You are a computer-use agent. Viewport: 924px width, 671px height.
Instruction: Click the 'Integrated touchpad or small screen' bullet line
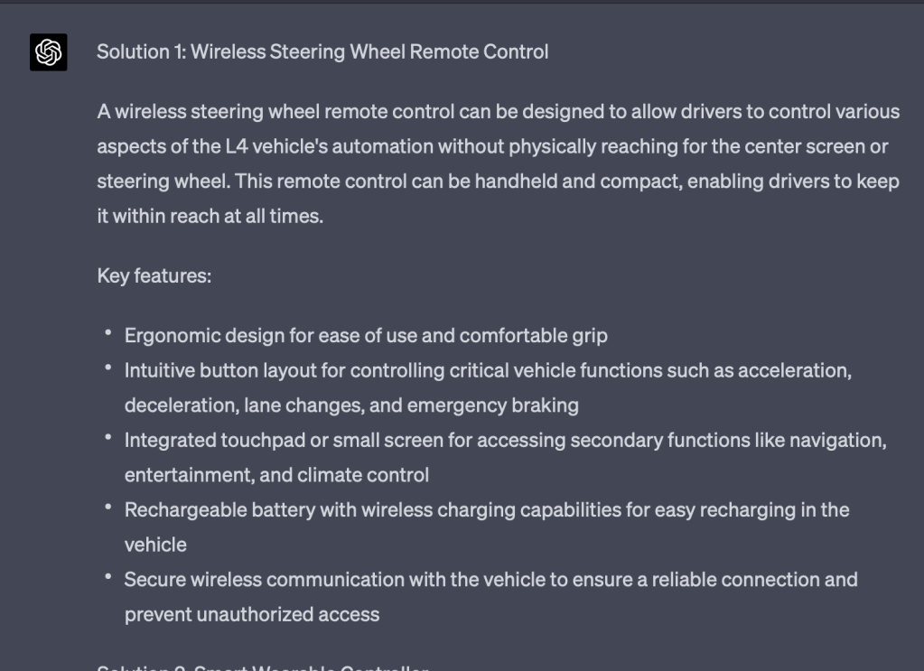coord(505,441)
